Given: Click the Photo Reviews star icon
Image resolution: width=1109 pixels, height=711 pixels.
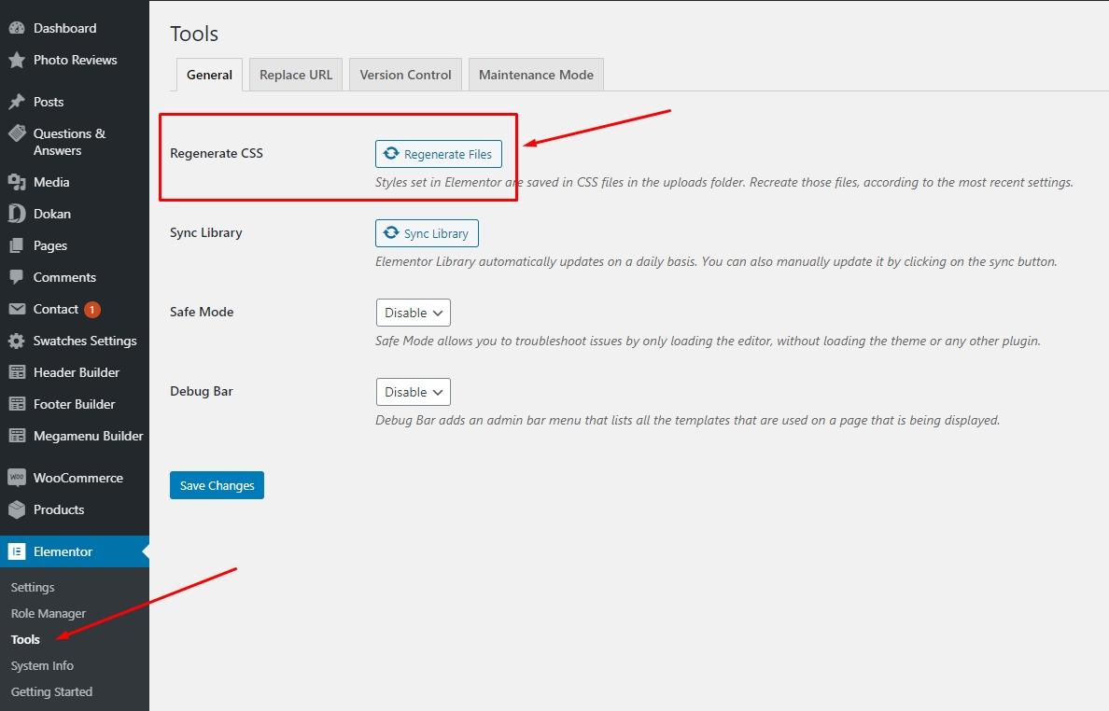Looking at the screenshot, I should (17, 60).
